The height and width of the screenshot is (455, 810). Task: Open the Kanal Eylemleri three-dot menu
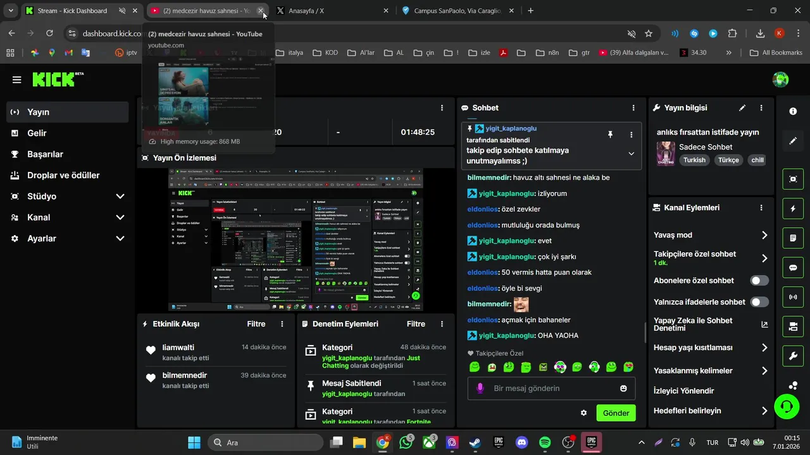click(x=761, y=208)
